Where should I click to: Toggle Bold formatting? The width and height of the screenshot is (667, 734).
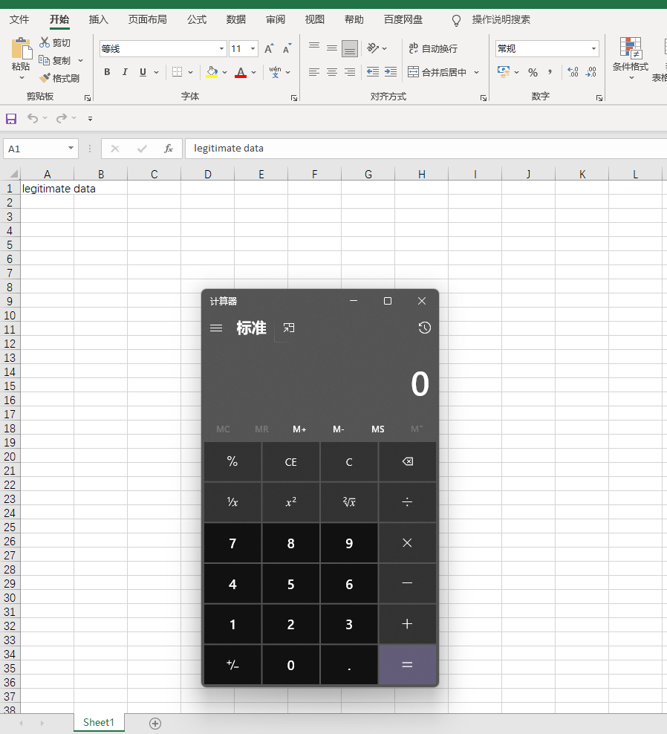107,72
